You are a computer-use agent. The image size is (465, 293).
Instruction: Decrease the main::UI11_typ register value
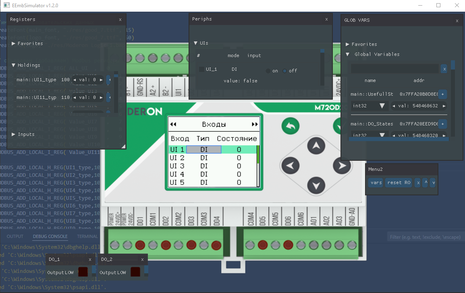[x=75, y=98]
